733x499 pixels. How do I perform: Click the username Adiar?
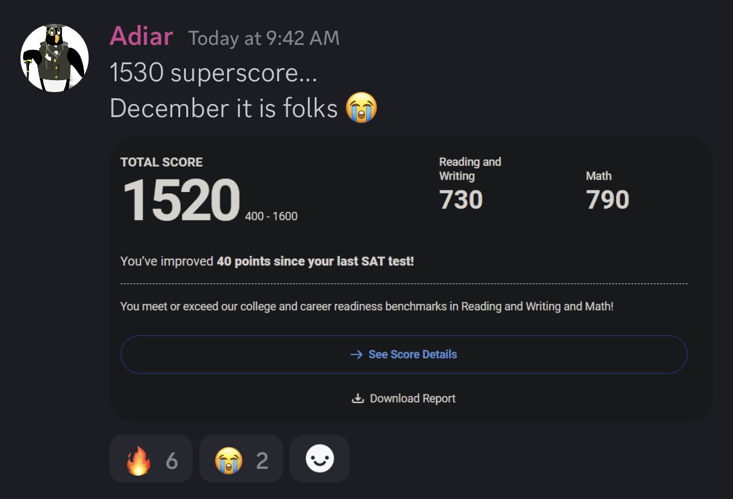click(x=141, y=36)
